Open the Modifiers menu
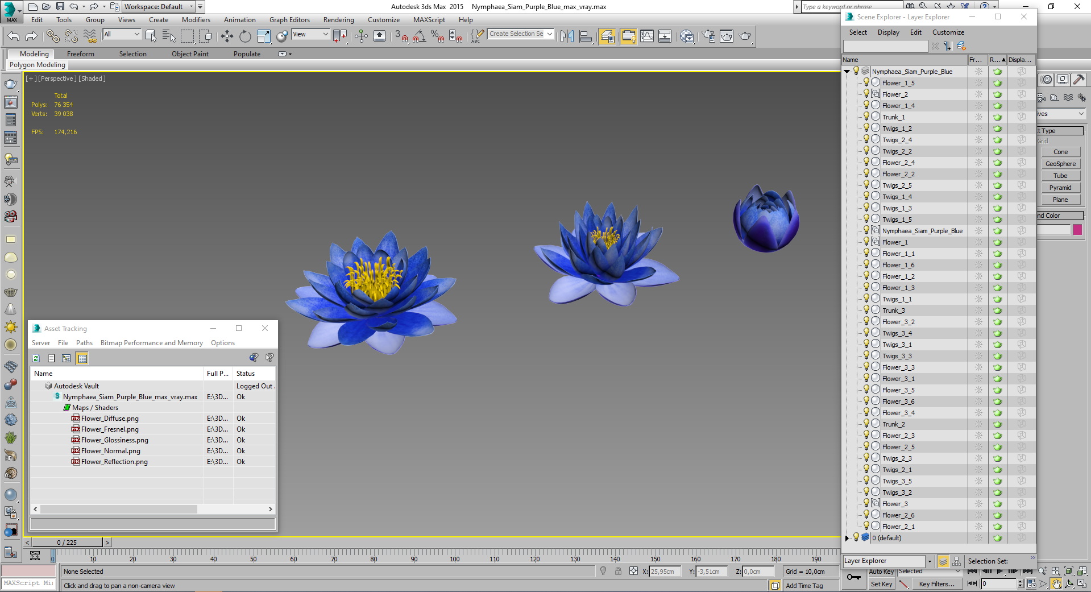This screenshot has width=1091, height=592. (196, 20)
